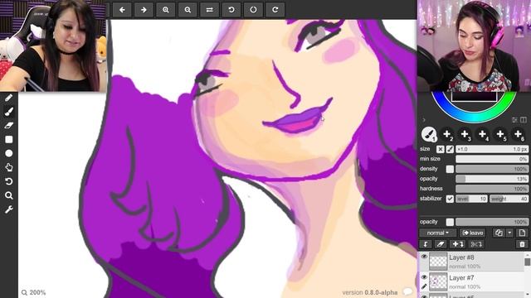The image size is (531, 298).
Task: Select brush preset slot 1
Action: [429, 134]
